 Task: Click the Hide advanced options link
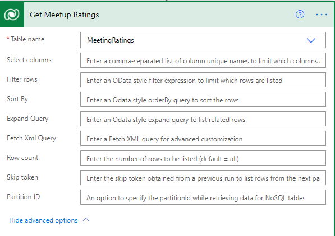coord(43,220)
